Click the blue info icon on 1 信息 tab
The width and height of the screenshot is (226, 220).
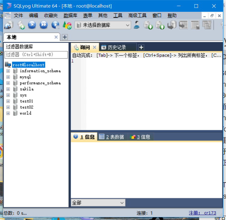76,136
